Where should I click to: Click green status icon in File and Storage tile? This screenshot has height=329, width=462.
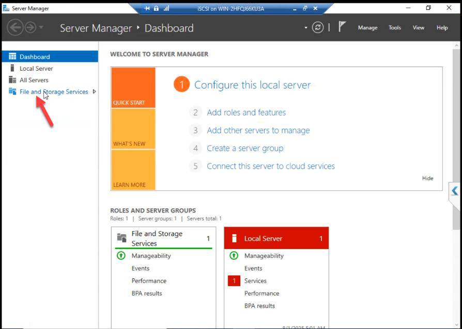click(x=121, y=255)
